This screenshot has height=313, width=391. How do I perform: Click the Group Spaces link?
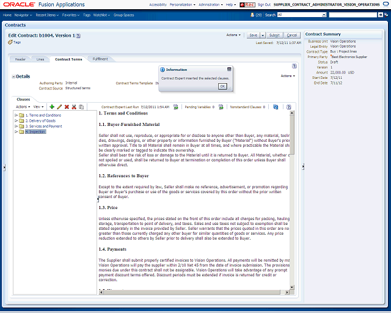(123, 15)
